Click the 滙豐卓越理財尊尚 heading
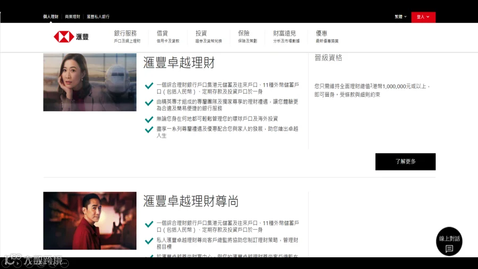478x269 pixels. click(x=191, y=201)
